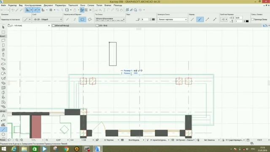Open default settings line tool dropdown arrow
This screenshot has width=270, height=152.
point(30,19)
